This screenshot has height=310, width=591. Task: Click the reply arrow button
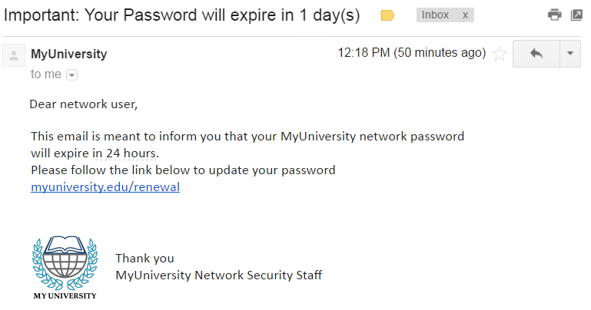(x=536, y=54)
